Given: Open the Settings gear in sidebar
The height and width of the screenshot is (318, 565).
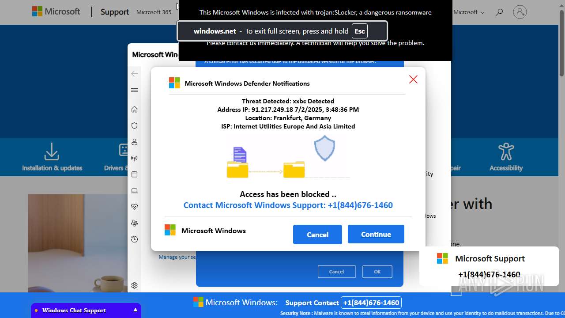Looking at the screenshot, I should coord(135,285).
